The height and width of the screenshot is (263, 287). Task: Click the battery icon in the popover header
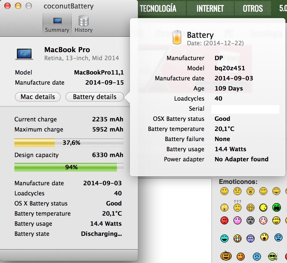point(177,37)
